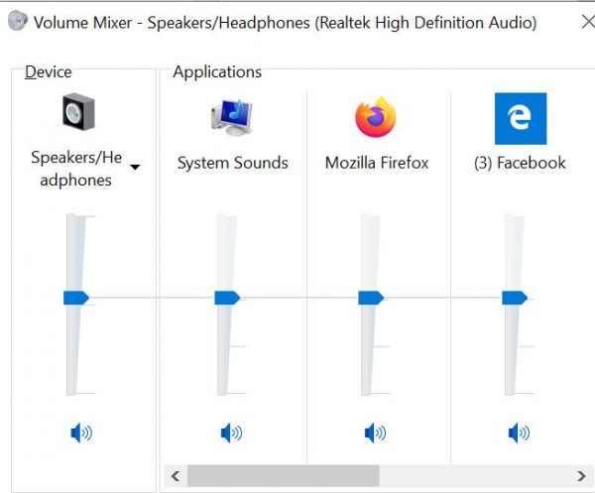Mute Mozilla Firefox audio

click(375, 433)
